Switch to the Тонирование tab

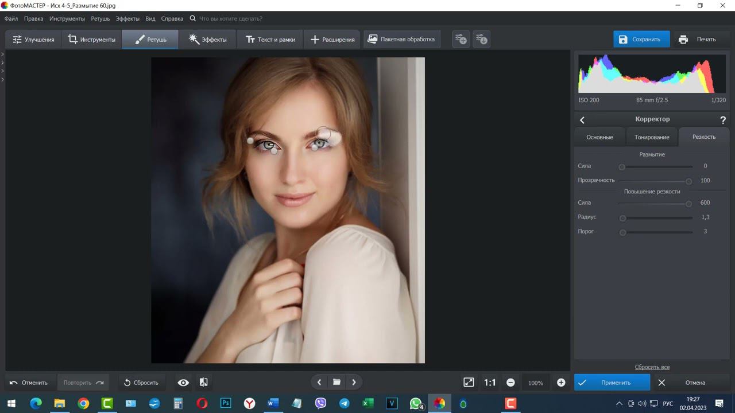point(652,137)
